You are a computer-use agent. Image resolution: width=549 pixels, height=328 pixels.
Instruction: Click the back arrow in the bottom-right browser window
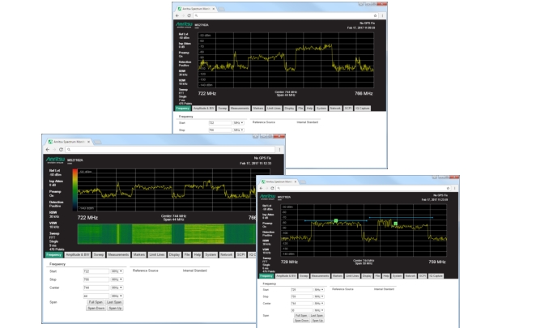262,188
